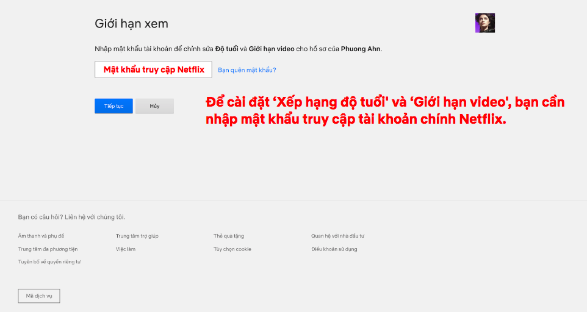Viewport: 587px width, 312px height.
Task: Open 'Điều khoản sử dụng' link
Action: click(x=334, y=249)
